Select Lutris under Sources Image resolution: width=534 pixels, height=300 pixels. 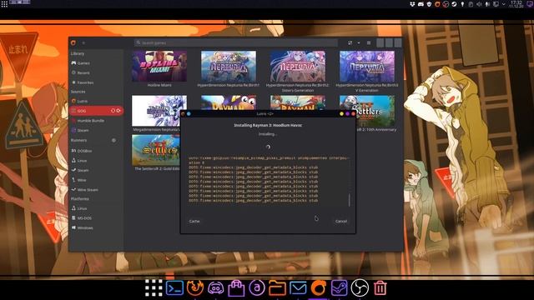coord(96,101)
